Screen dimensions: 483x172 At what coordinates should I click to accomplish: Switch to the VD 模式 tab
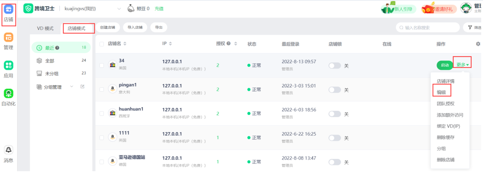tap(45, 28)
